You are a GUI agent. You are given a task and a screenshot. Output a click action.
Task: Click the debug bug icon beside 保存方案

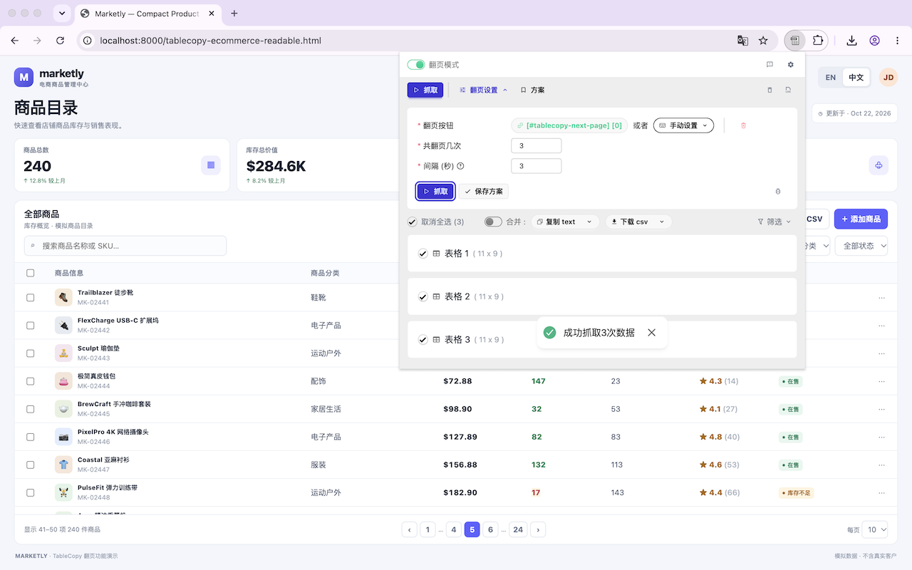coord(777,192)
